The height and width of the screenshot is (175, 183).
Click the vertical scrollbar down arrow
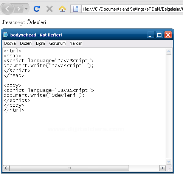(169, 161)
